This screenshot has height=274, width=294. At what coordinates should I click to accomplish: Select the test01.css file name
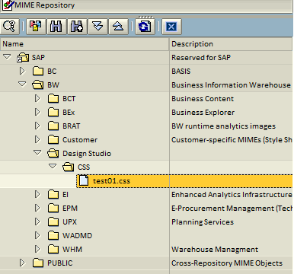tap(112, 181)
